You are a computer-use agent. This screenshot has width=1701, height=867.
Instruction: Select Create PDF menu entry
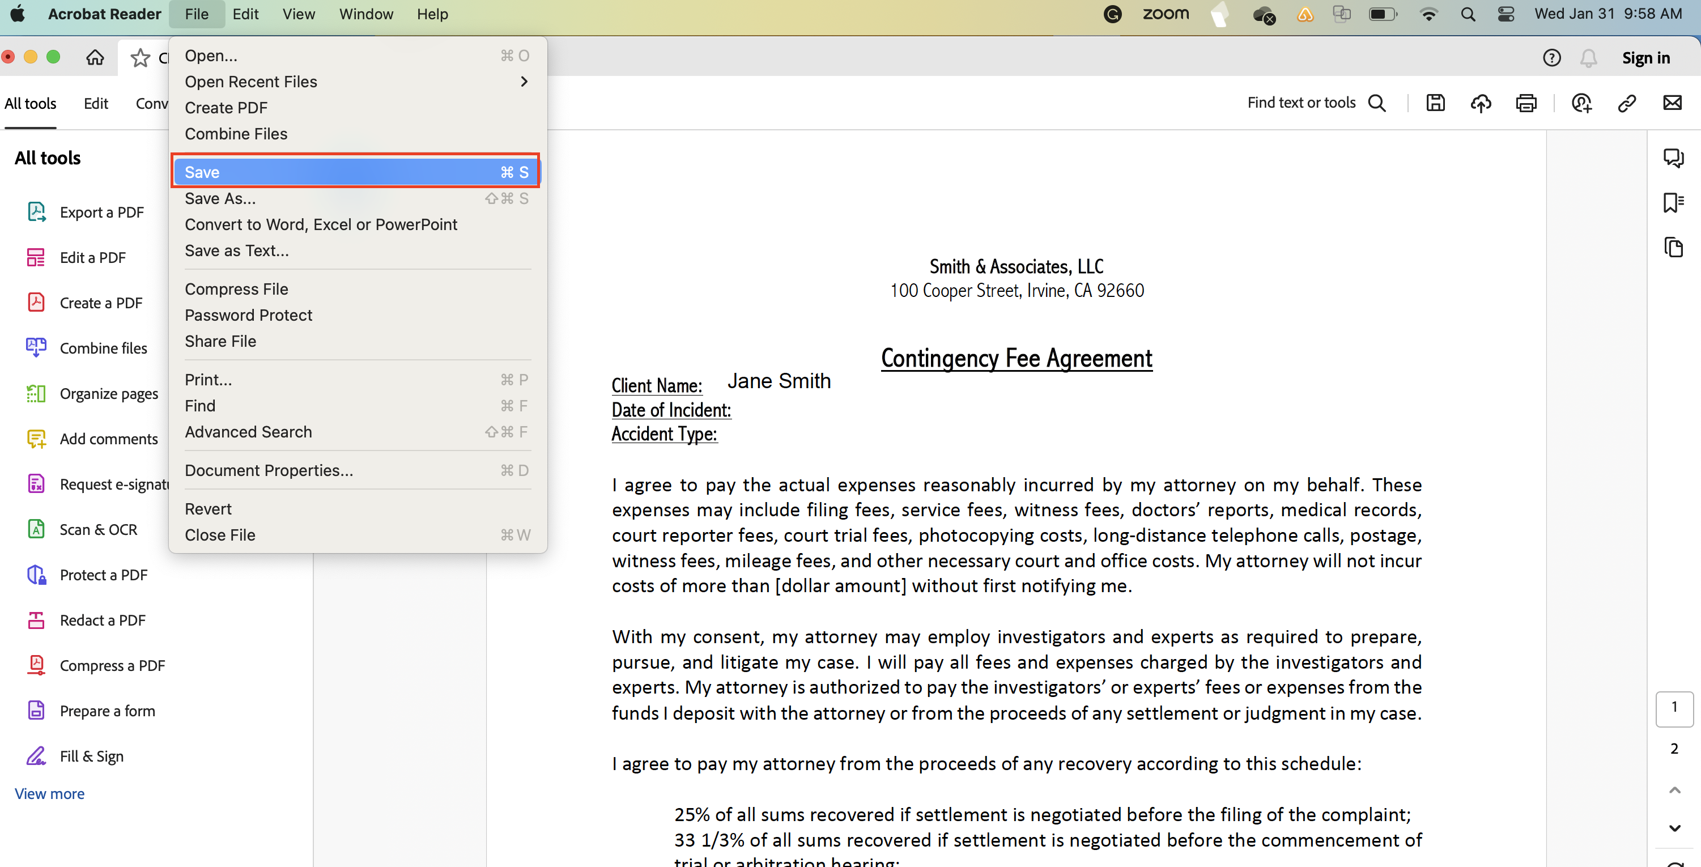[x=356, y=108]
